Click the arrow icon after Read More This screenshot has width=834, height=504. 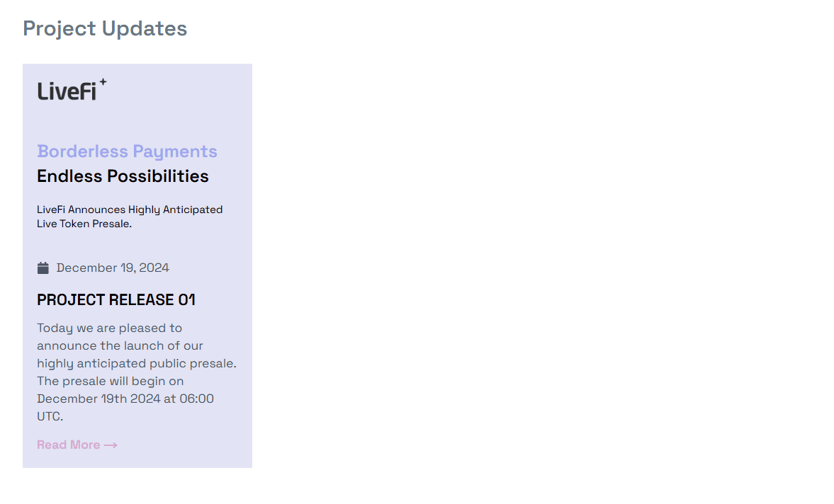coord(111,445)
